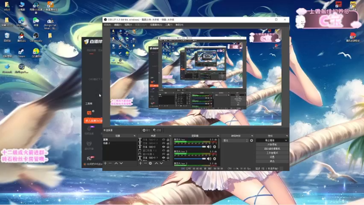Hide the 文本 (GDI+) 7 source
Image resolution: width=364 pixels, height=205 pixels.
click(164, 158)
